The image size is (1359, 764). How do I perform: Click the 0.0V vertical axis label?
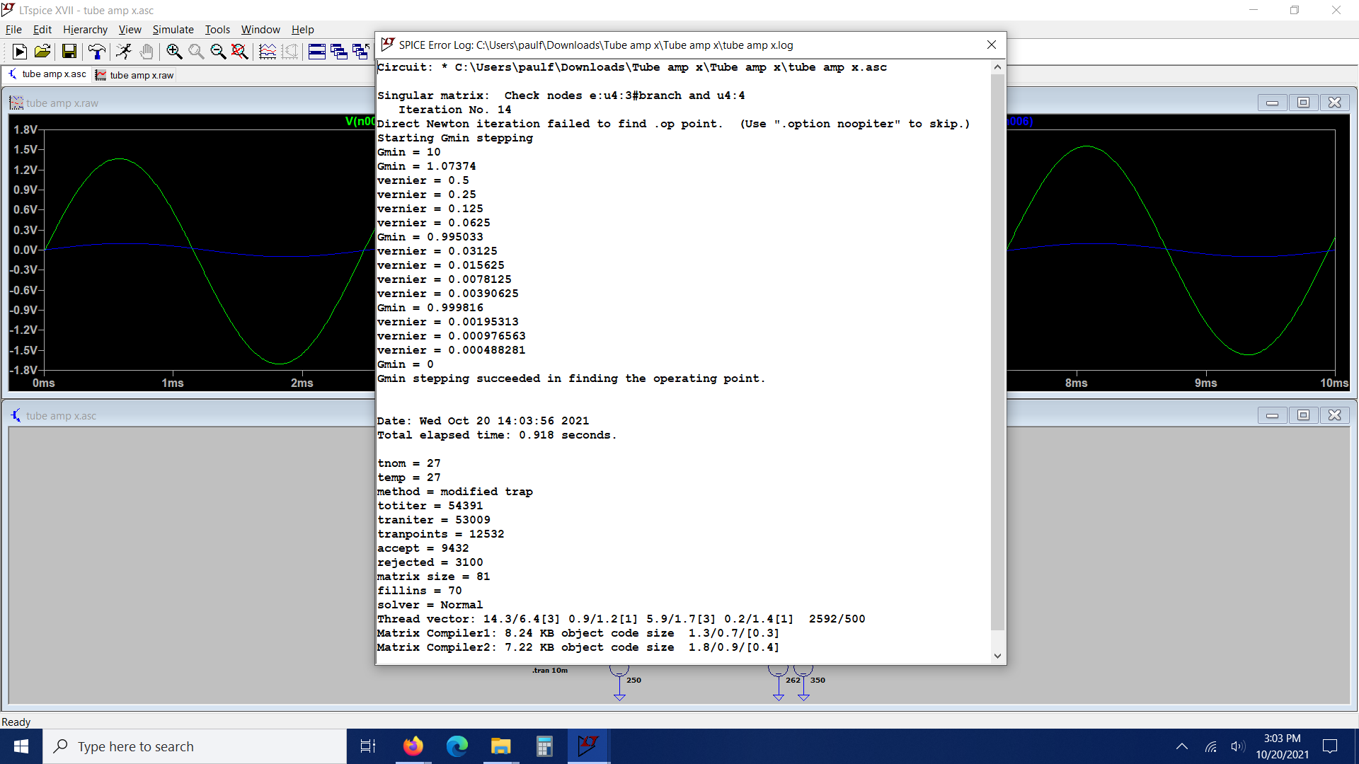pos(25,250)
